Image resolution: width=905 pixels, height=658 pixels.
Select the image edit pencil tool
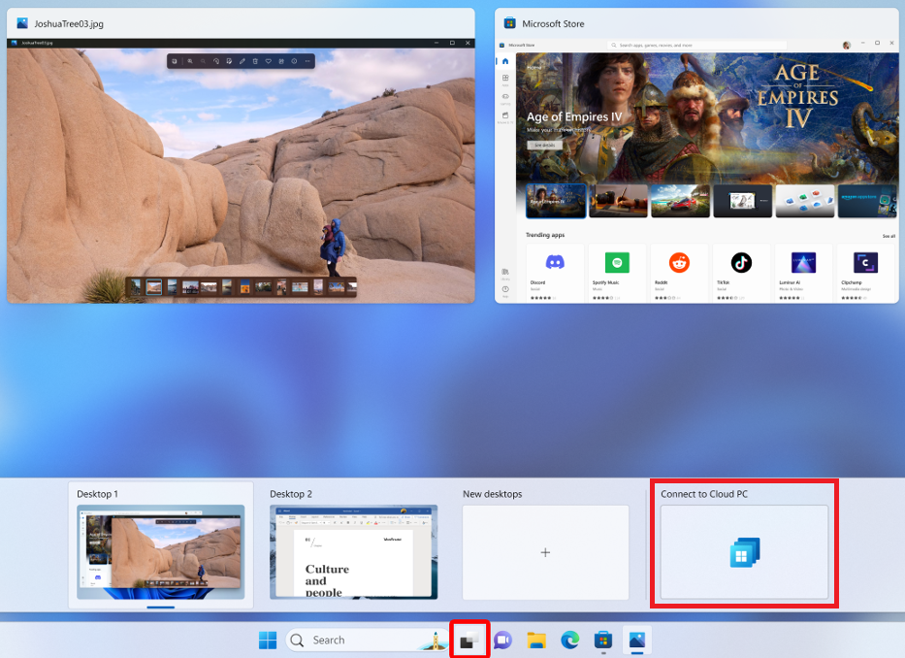click(242, 60)
